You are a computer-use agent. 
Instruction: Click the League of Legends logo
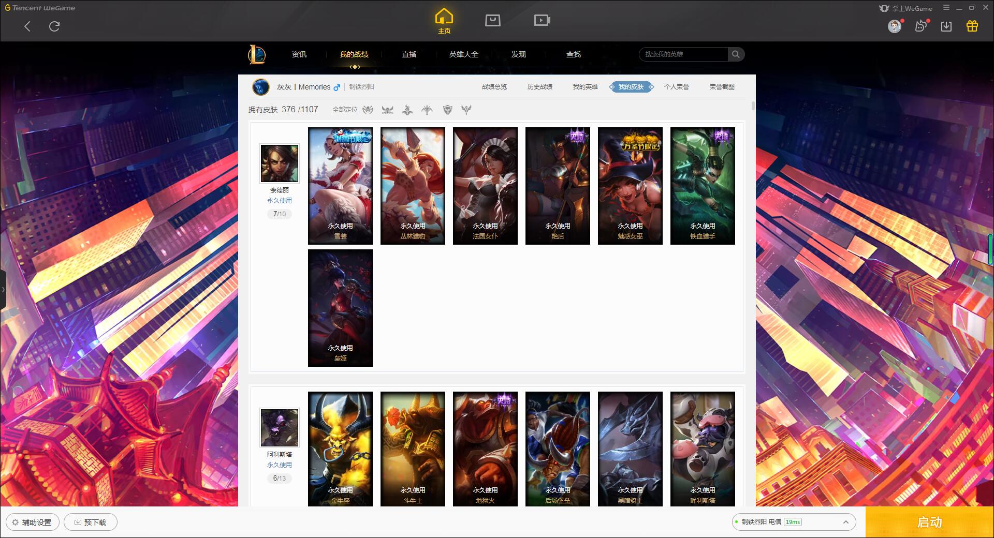point(257,54)
